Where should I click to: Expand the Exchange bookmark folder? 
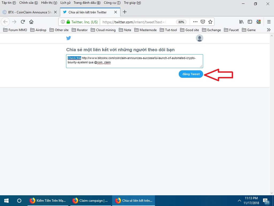(x=211, y=30)
